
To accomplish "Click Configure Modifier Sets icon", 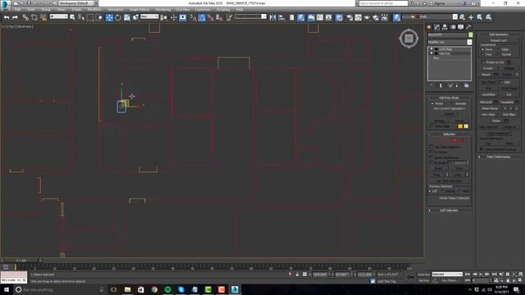I will point(467,85).
